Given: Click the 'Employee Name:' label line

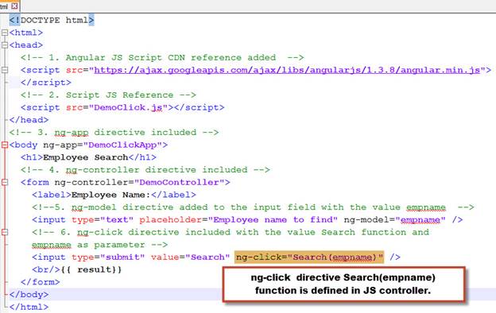Looking at the screenshot, I should tap(114, 195).
